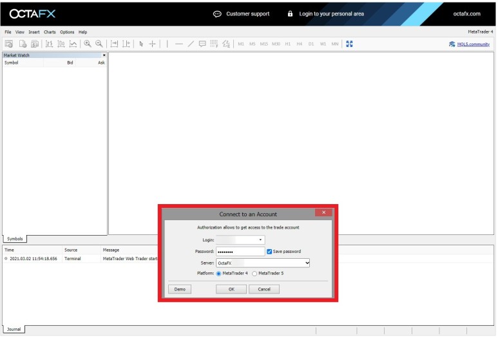Switch to line chart view
This screenshot has width=498, height=338.
tap(73, 44)
